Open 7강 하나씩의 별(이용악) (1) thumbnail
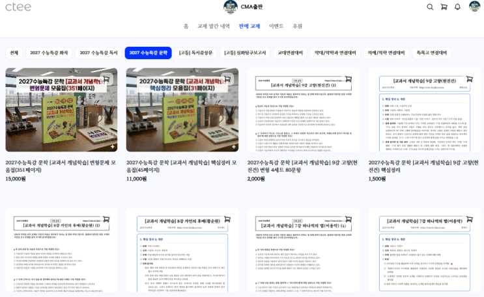The width and height of the screenshot is (484, 297). 304,250
